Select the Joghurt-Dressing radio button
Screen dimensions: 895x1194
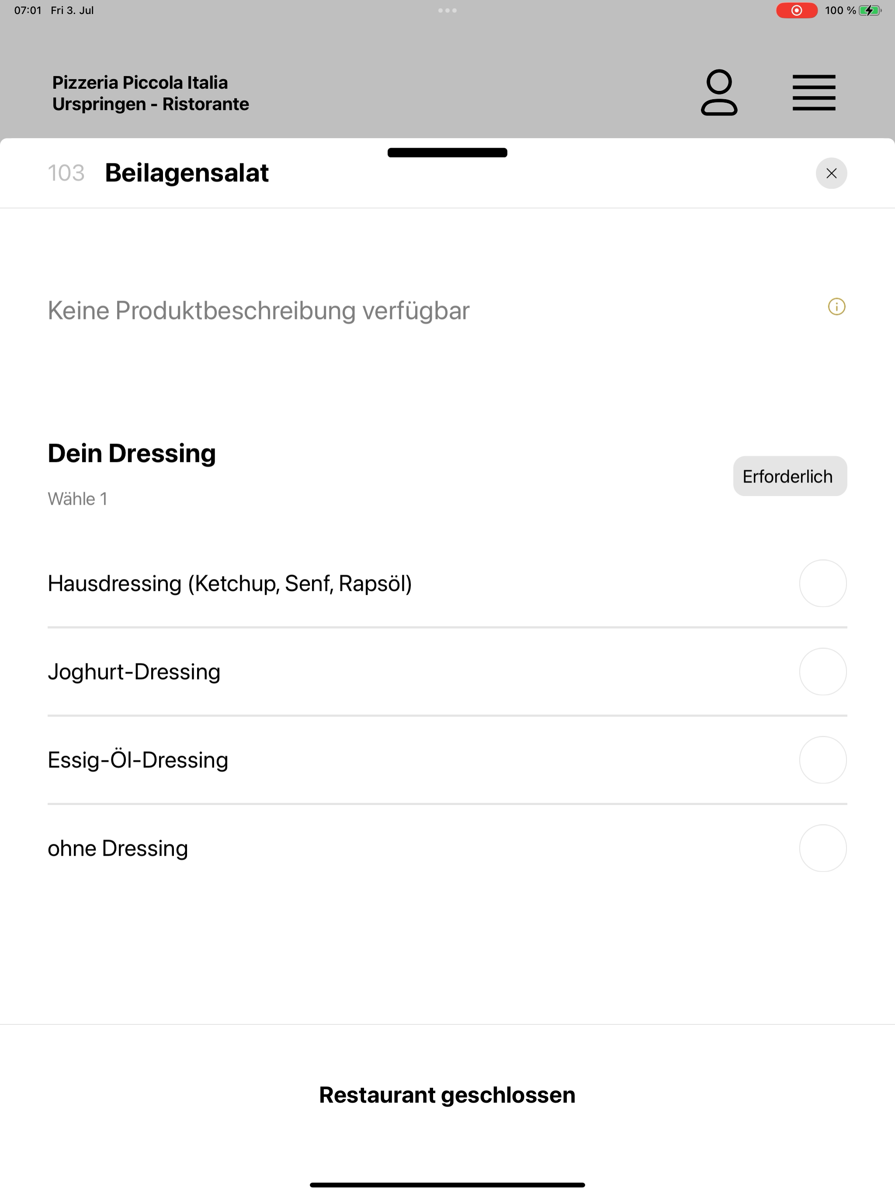pos(822,671)
